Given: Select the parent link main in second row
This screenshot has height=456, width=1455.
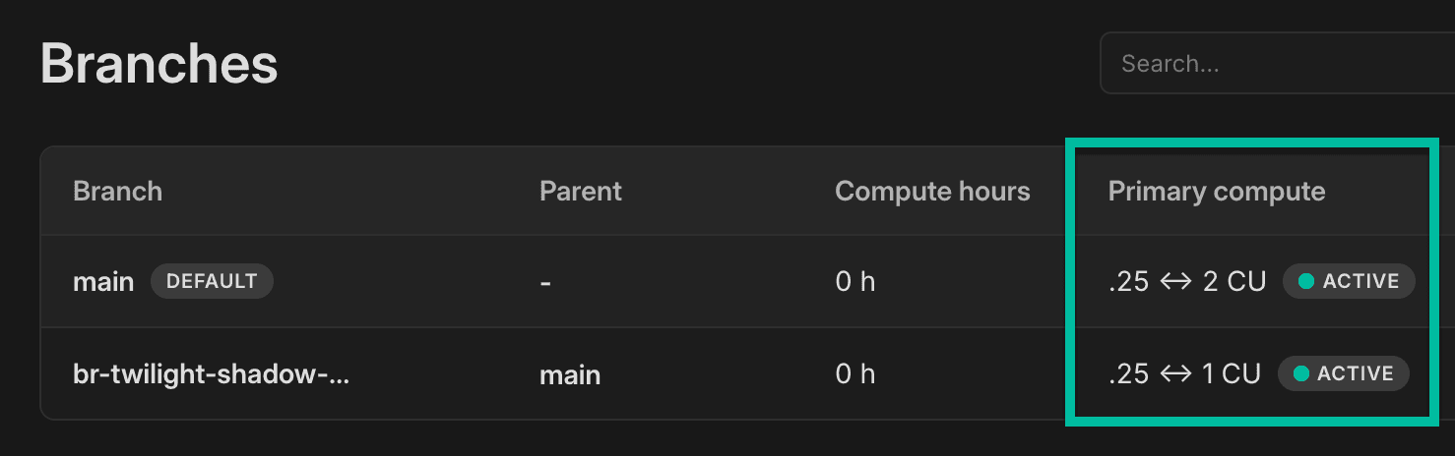Looking at the screenshot, I should (570, 374).
